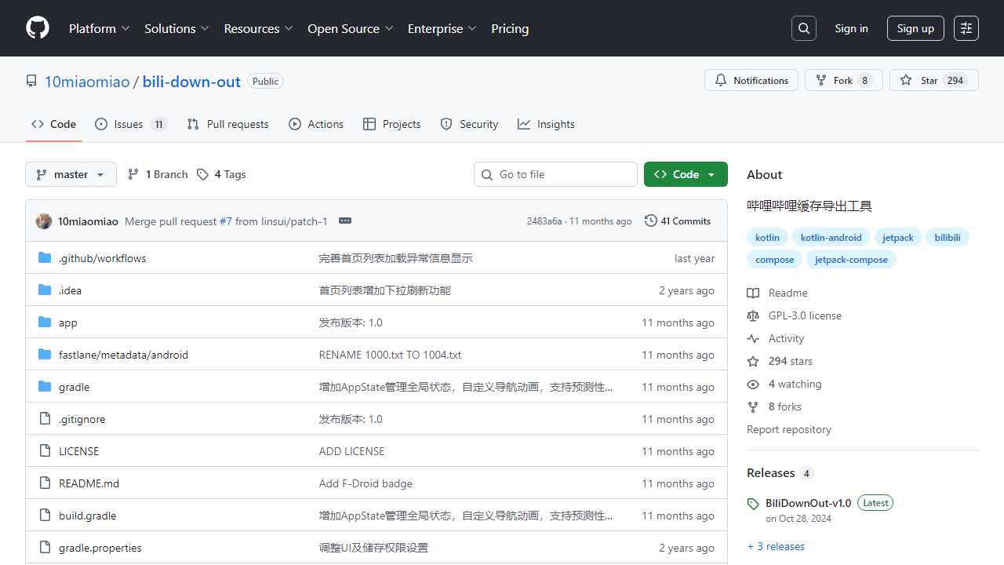Open the search magnifier icon
Image resolution: width=1004 pixels, height=565 pixels.
coord(804,28)
